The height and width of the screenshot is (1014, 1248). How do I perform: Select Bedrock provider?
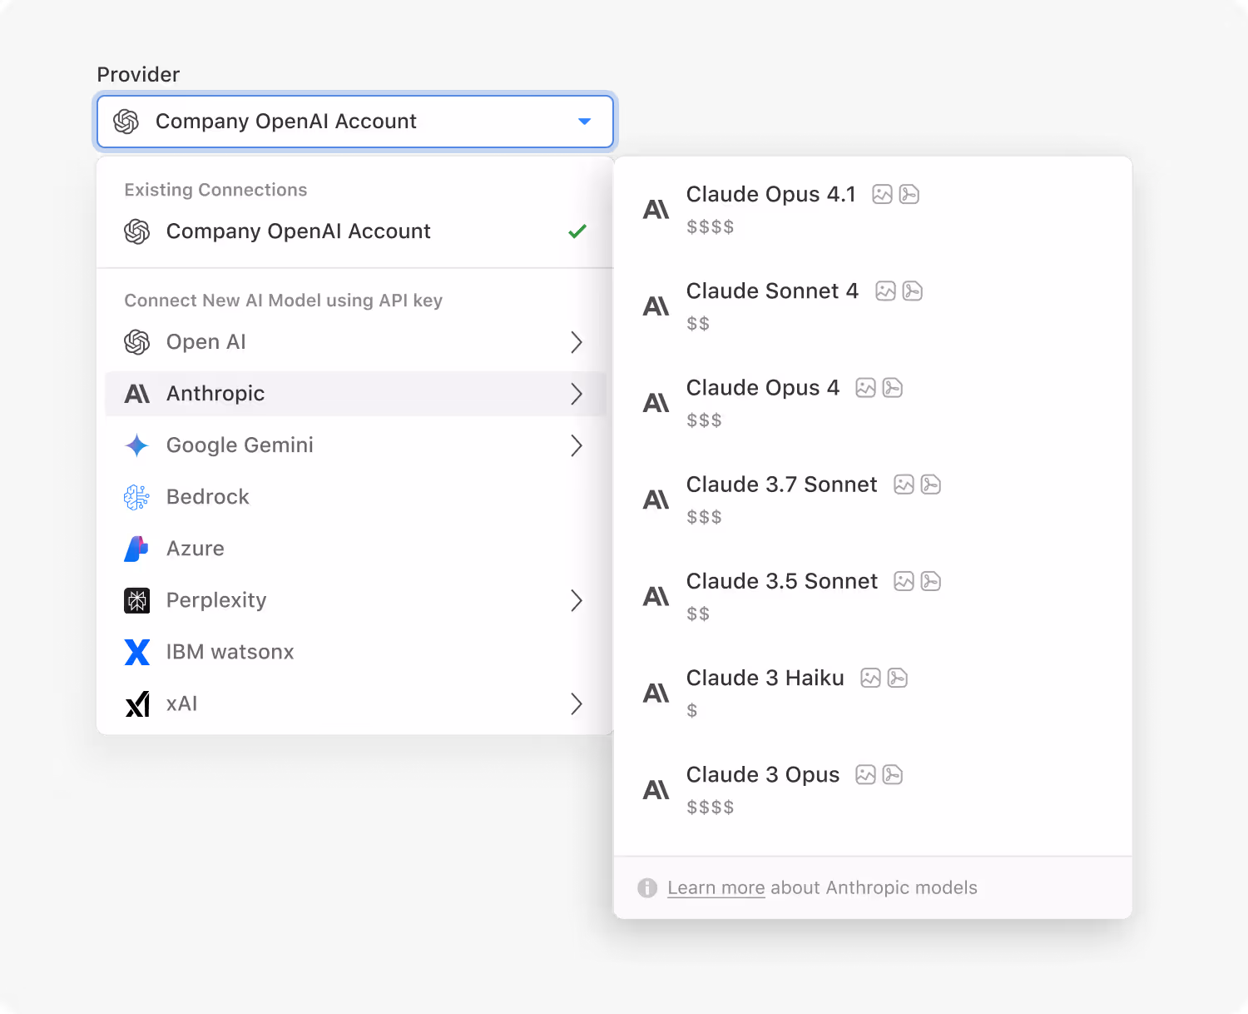pos(355,497)
